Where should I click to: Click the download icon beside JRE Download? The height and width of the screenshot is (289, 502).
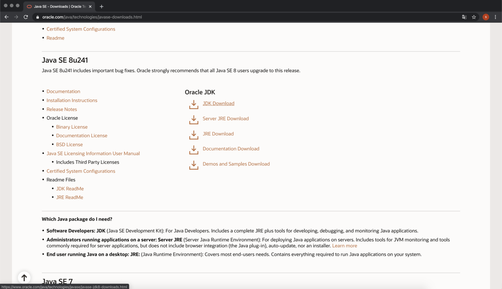(x=194, y=135)
